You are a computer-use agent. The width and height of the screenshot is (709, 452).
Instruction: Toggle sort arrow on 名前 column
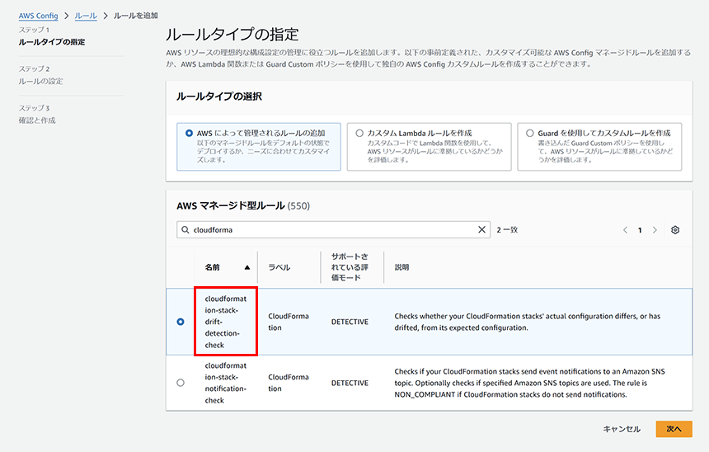247,267
